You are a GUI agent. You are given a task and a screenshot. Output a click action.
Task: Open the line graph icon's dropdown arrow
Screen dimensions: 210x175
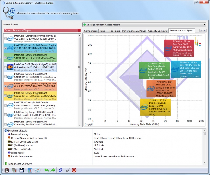tap(41, 170)
